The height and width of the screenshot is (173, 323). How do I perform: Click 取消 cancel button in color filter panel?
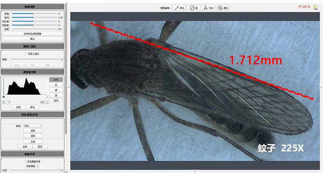click(x=40, y=146)
